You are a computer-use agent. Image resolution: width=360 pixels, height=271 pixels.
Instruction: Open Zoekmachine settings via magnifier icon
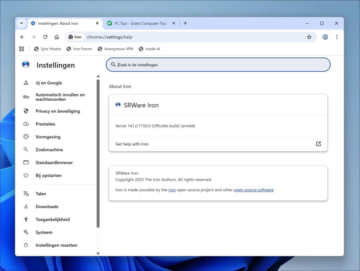(26, 150)
